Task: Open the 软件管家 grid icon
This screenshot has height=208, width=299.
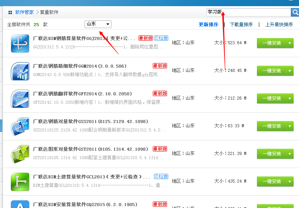Action: point(10,13)
